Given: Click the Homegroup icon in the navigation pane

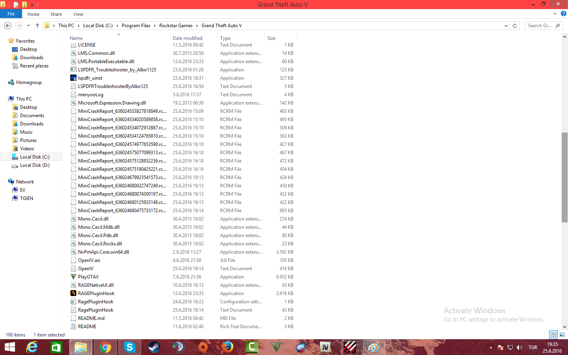Looking at the screenshot, I should tap(11, 82).
